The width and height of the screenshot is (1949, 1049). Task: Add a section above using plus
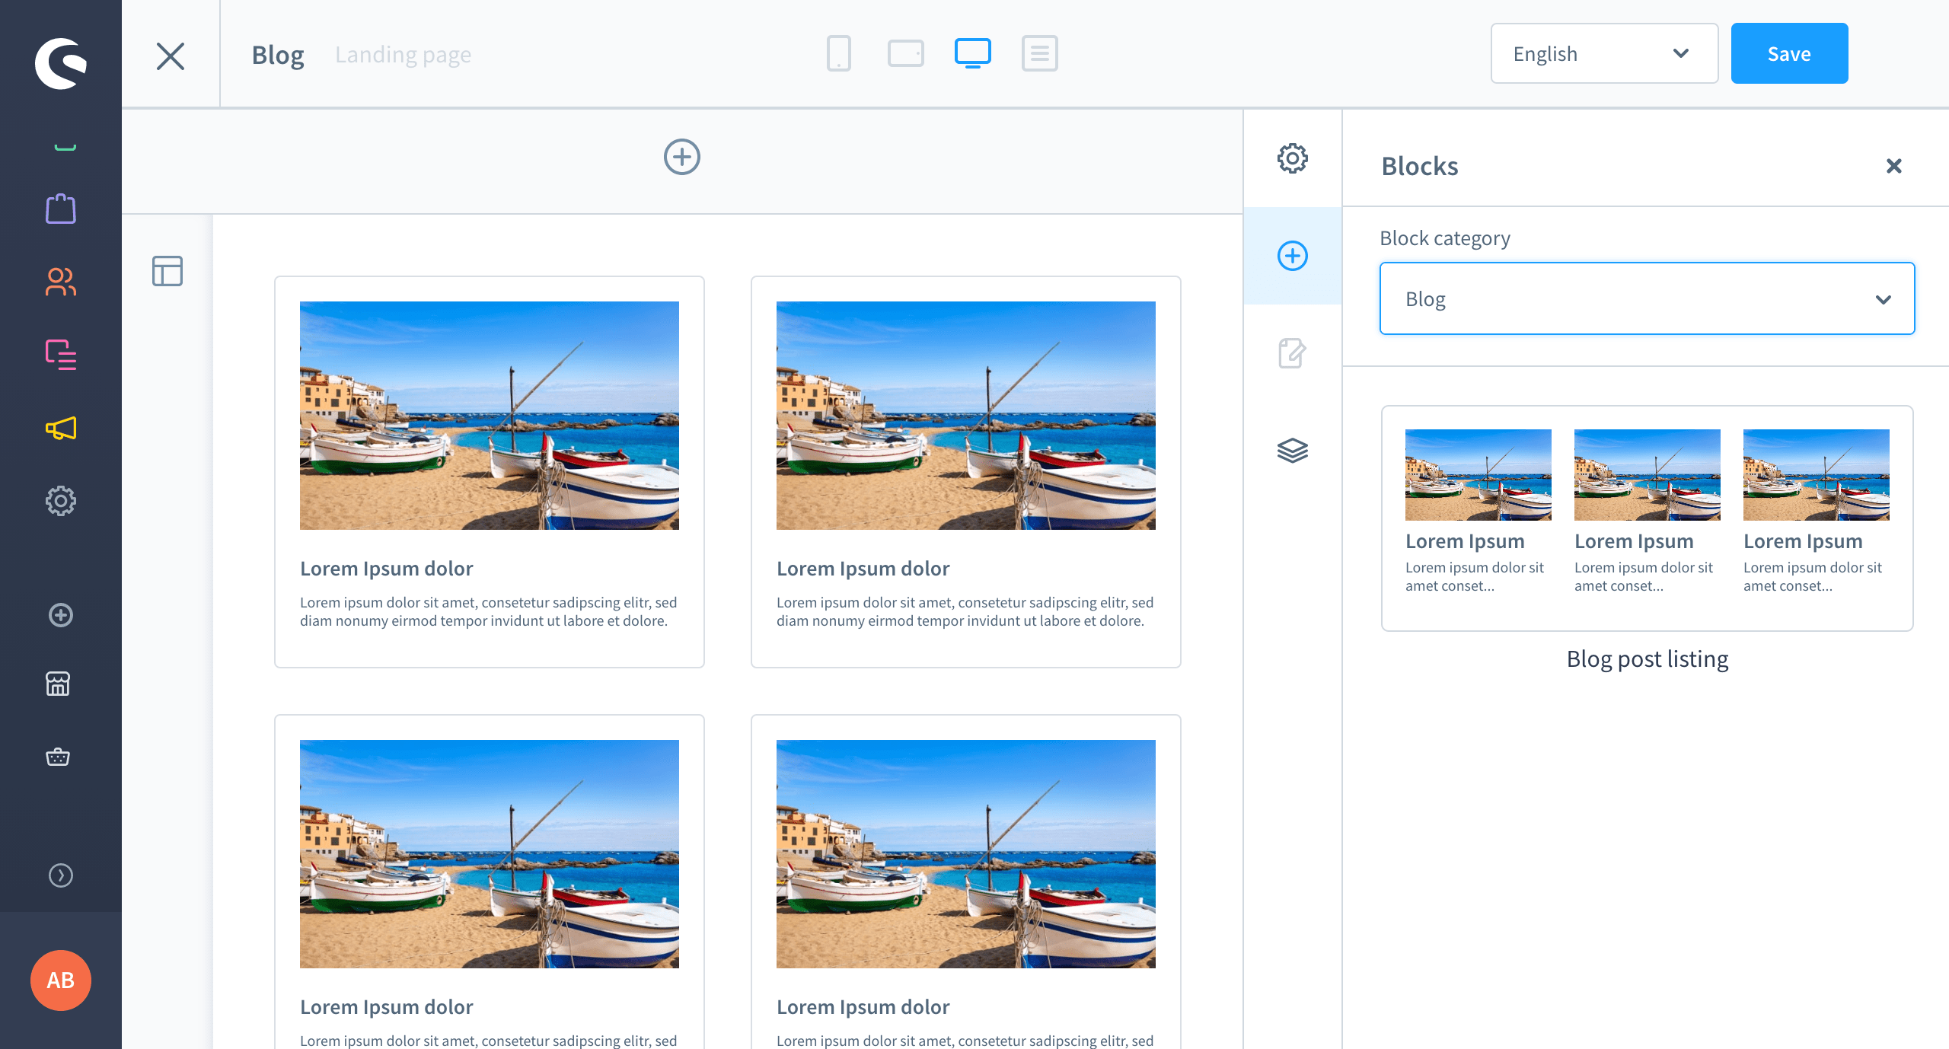[681, 157]
